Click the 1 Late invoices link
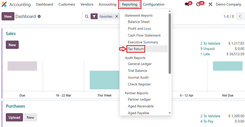Screen dimensions: 245x127 pos(205,54)
